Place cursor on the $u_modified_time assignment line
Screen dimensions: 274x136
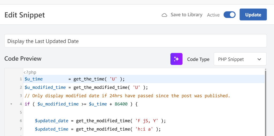pyautogui.click(x=86, y=87)
